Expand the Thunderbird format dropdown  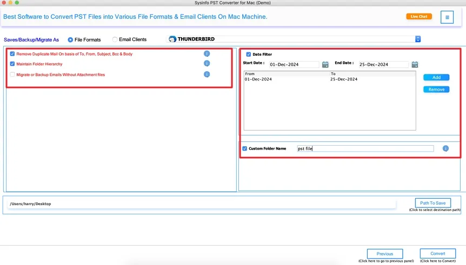[418, 39]
